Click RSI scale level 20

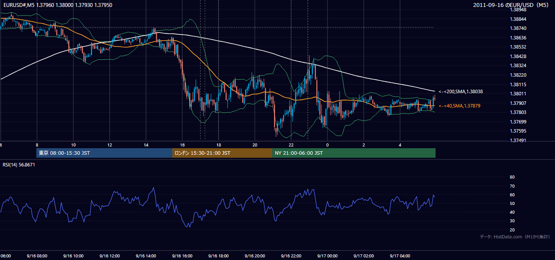tap(512, 230)
